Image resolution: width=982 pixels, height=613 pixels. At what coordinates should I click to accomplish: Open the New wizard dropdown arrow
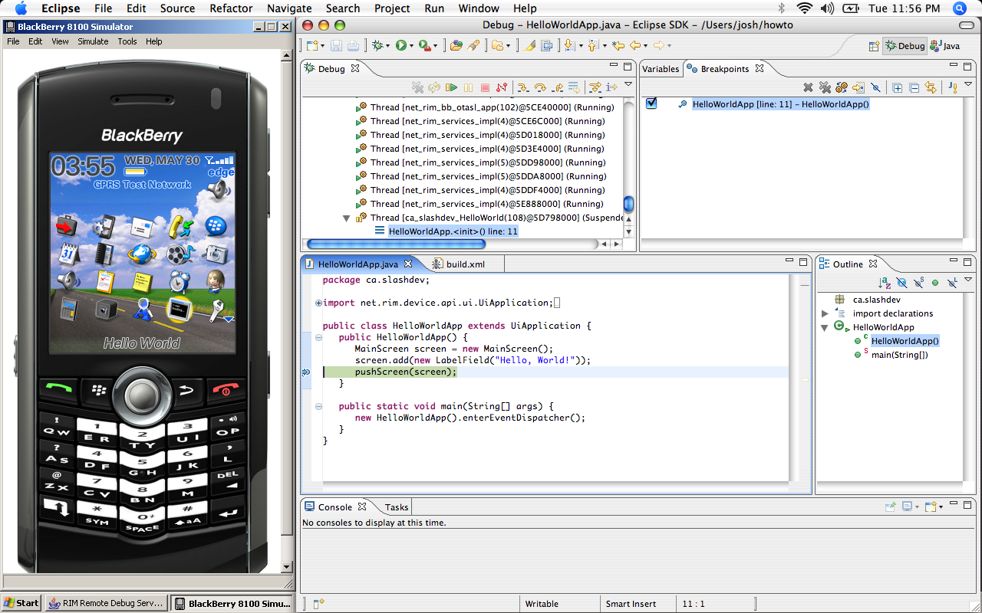322,47
